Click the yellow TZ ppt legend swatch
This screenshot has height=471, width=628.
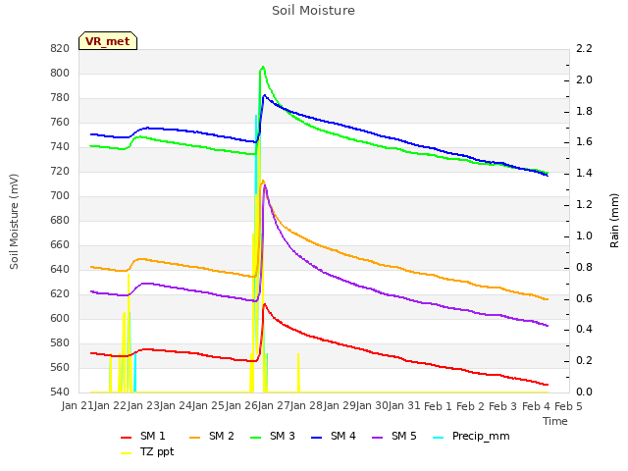[127, 453]
